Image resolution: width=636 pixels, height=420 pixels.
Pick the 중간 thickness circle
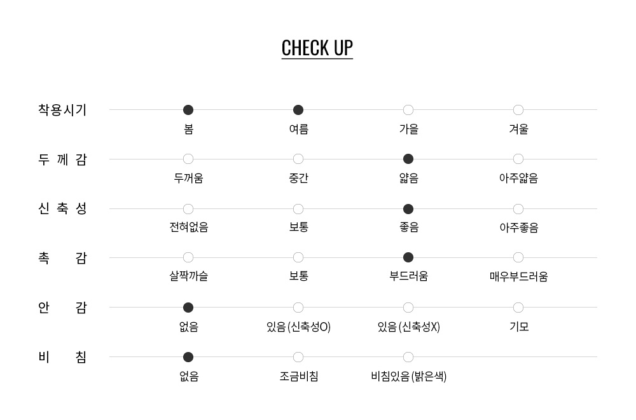tap(298, 159)
